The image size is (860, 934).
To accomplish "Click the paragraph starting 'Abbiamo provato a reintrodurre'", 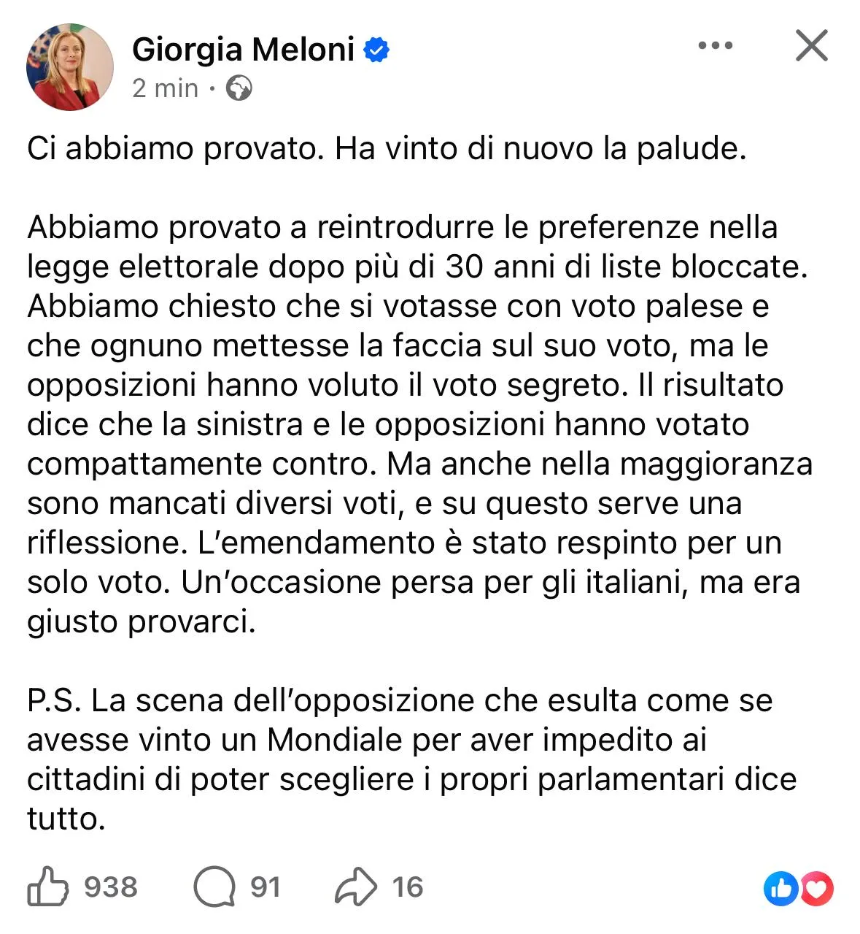I will (419, 424).
